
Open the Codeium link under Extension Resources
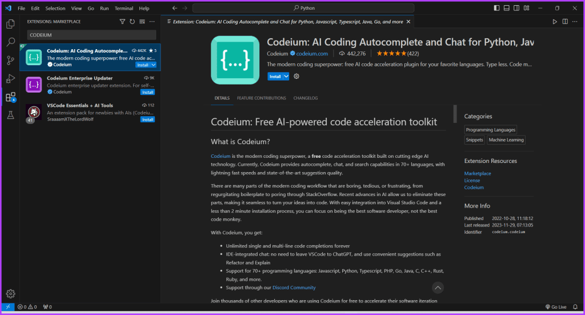click(x=474, y=188)
